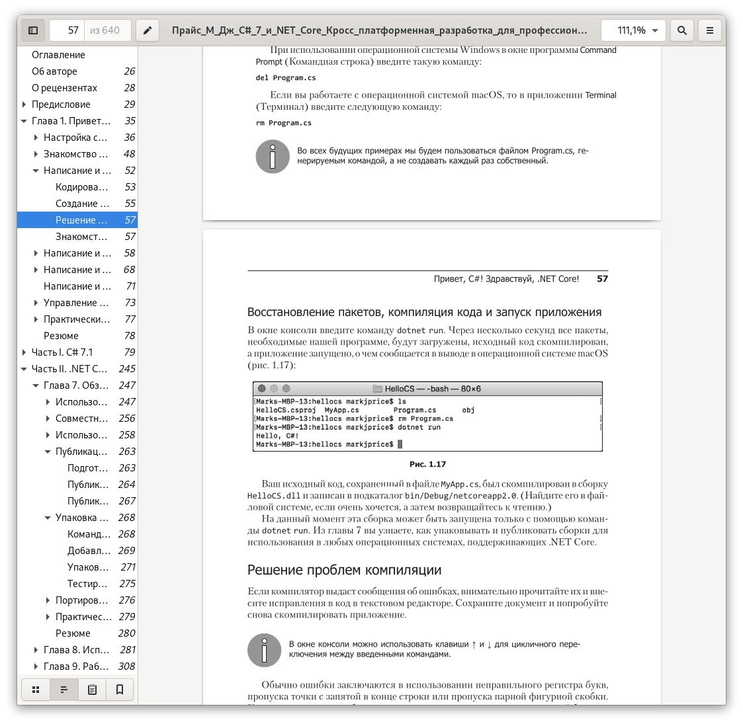743x724 pixels.
Task: Collapse Часть II. .NET C… entry
Action: [x=24, y=369]
